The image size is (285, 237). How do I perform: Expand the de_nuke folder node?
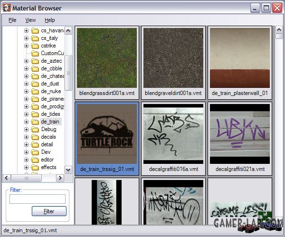tap(26, 91)
